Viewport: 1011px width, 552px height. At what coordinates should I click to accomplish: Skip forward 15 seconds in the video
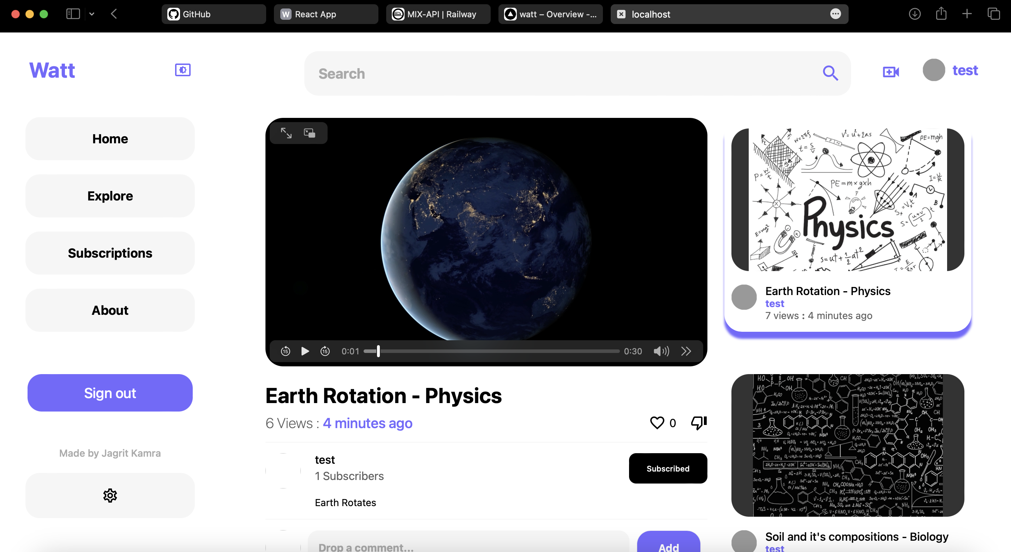[325, 351]
